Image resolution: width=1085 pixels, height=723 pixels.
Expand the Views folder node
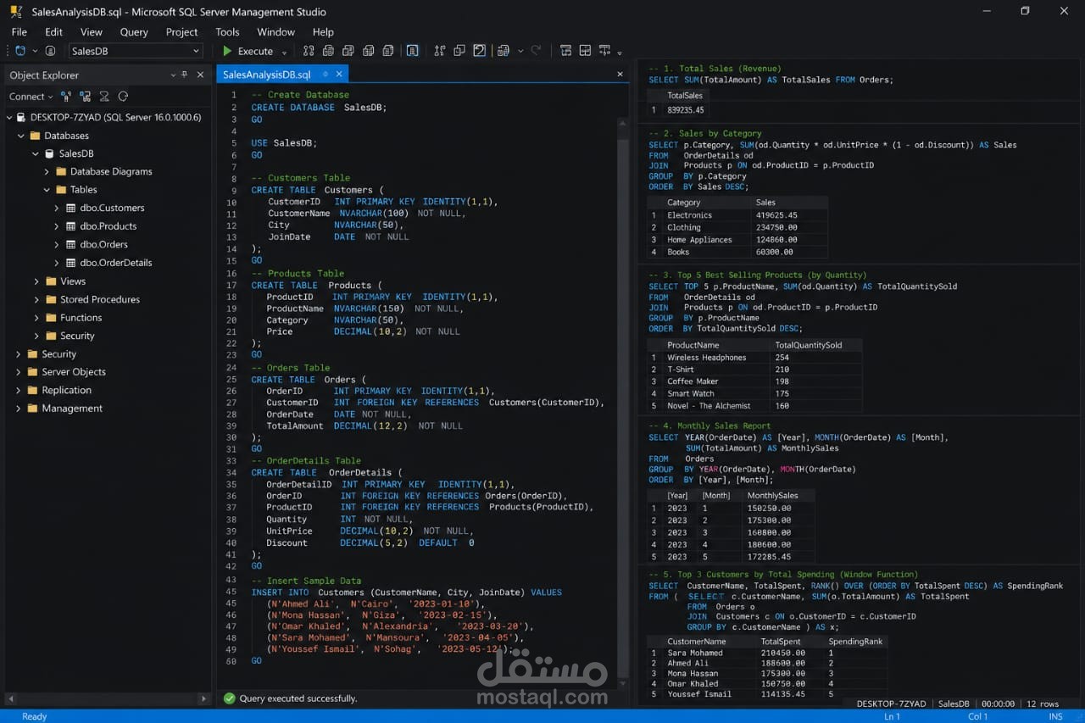tap(36, 281)
